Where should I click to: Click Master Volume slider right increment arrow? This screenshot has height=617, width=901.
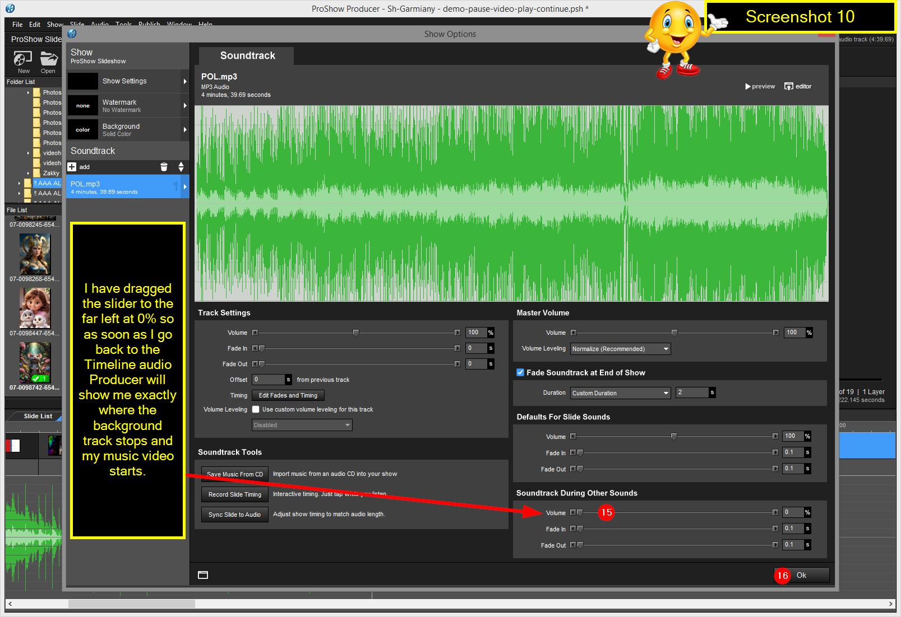(776, 333)
